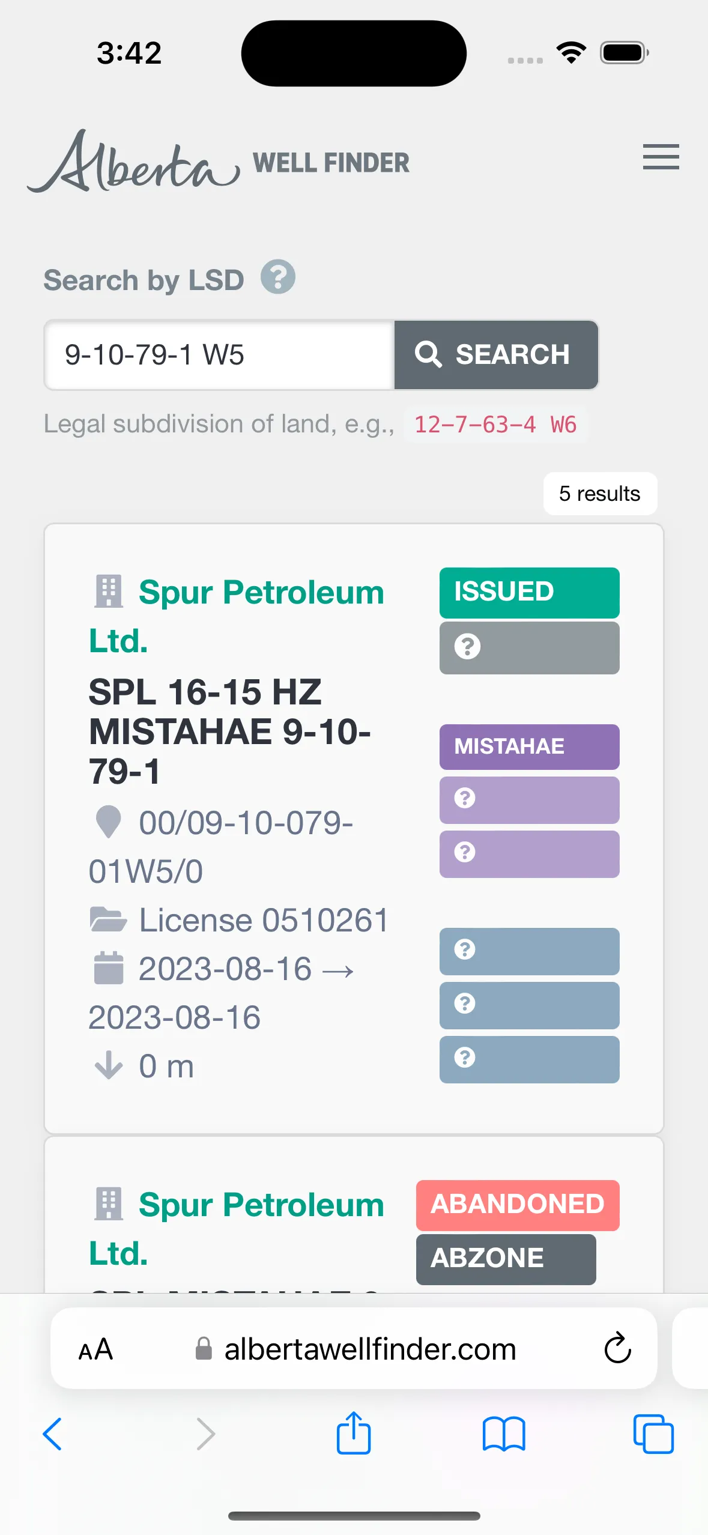The width and height of the screenshot is (708, 1535).
Task: Click the grey unknown-status question badge
Action: click(x=529, y=647)
